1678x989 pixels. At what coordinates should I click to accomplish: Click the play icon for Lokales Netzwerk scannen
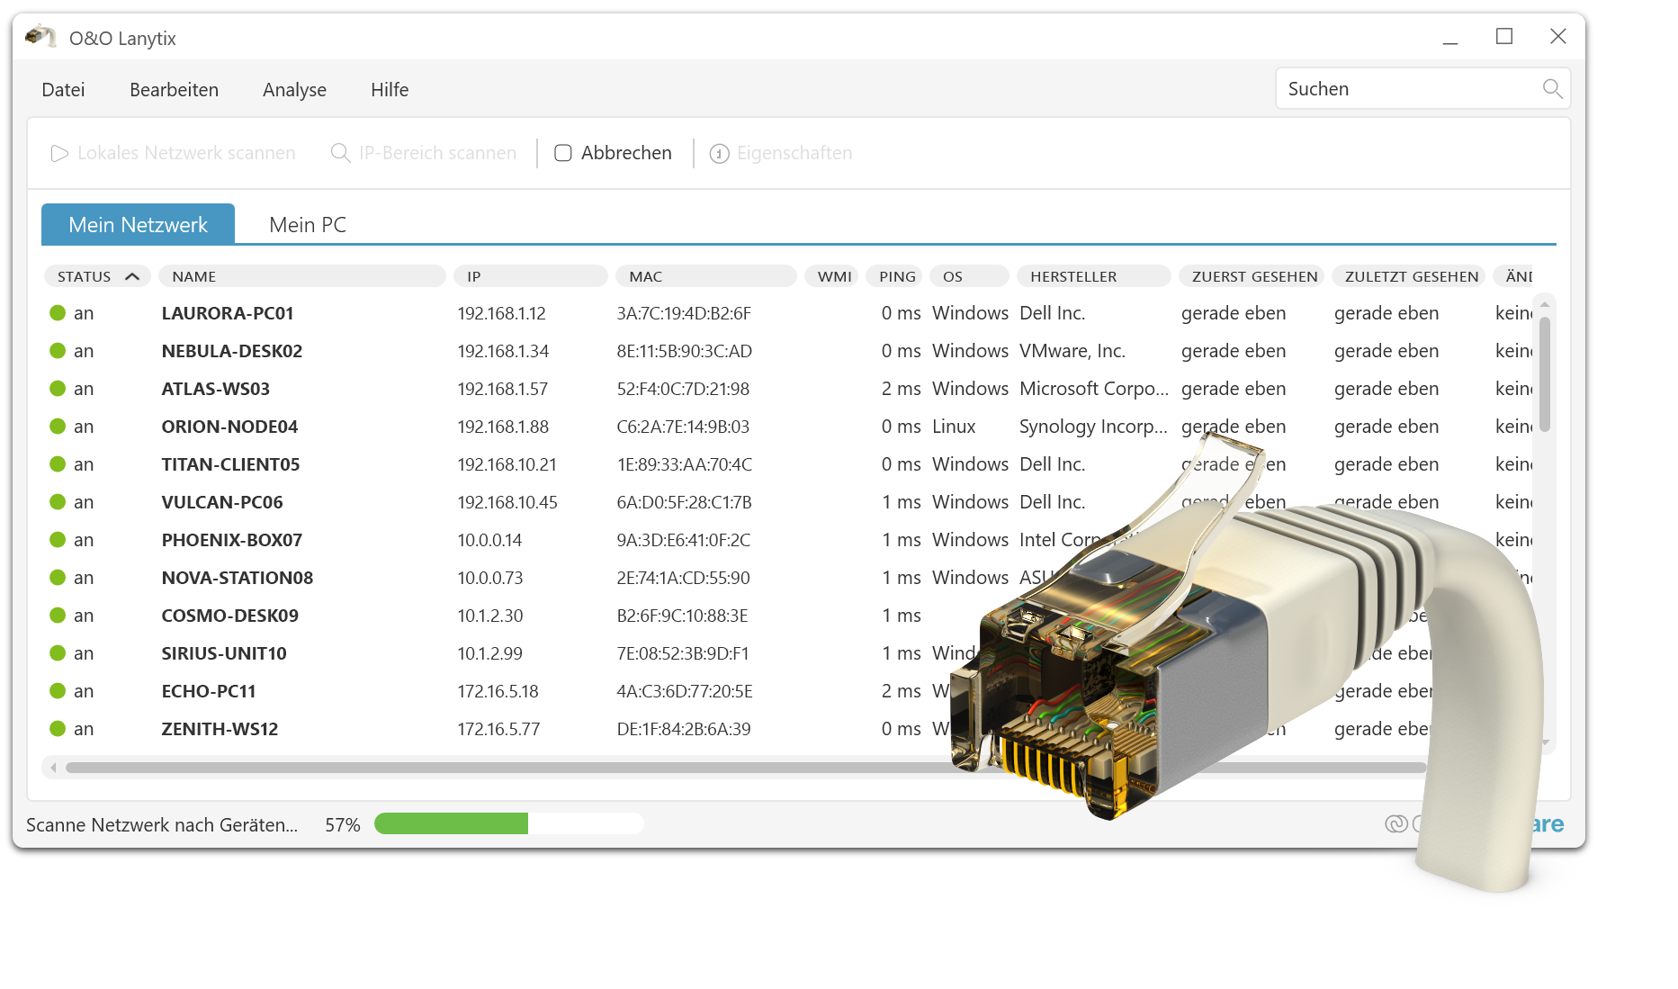point(59,154)
